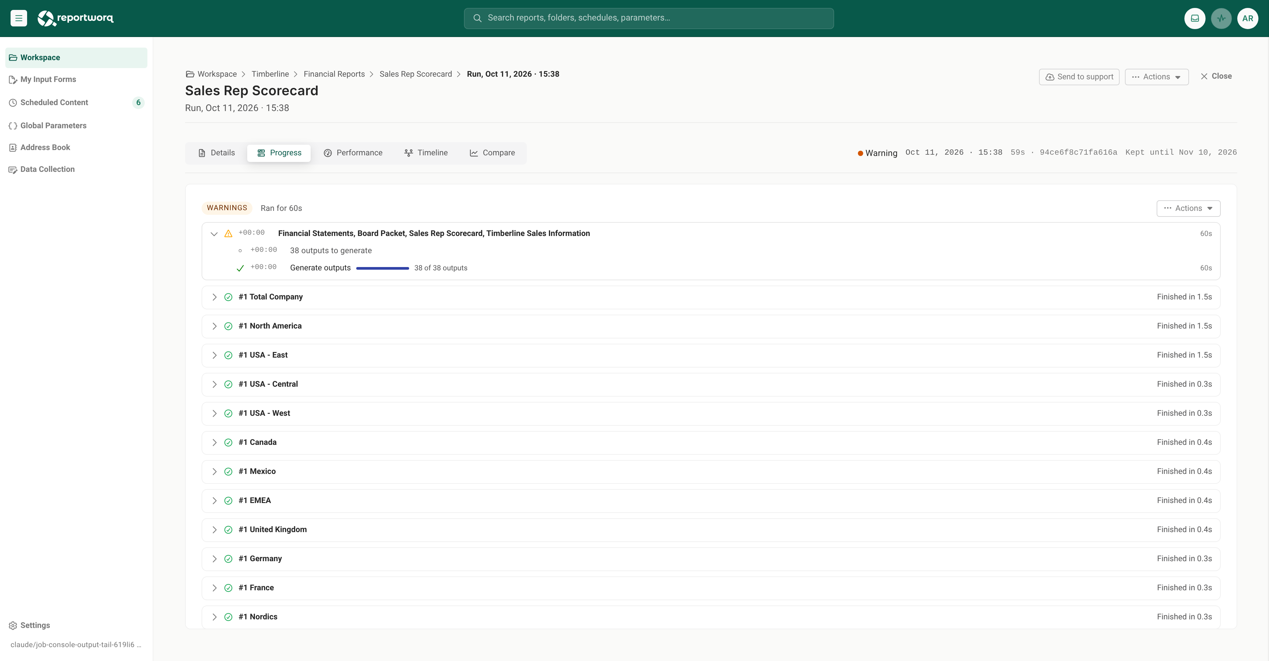Click Address Book sidebar icon
This screenshot has width=1269, height=661.
(x=13, y=147)
